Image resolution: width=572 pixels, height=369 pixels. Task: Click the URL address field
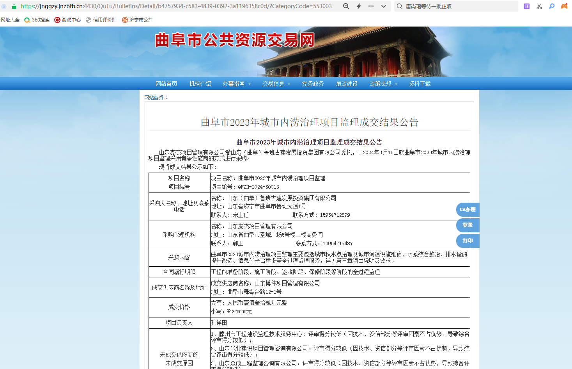coord(176,6)
